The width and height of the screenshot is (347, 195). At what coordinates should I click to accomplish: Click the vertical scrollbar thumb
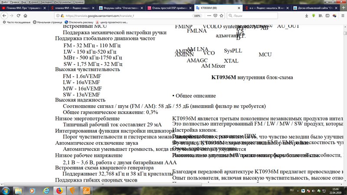345,33
